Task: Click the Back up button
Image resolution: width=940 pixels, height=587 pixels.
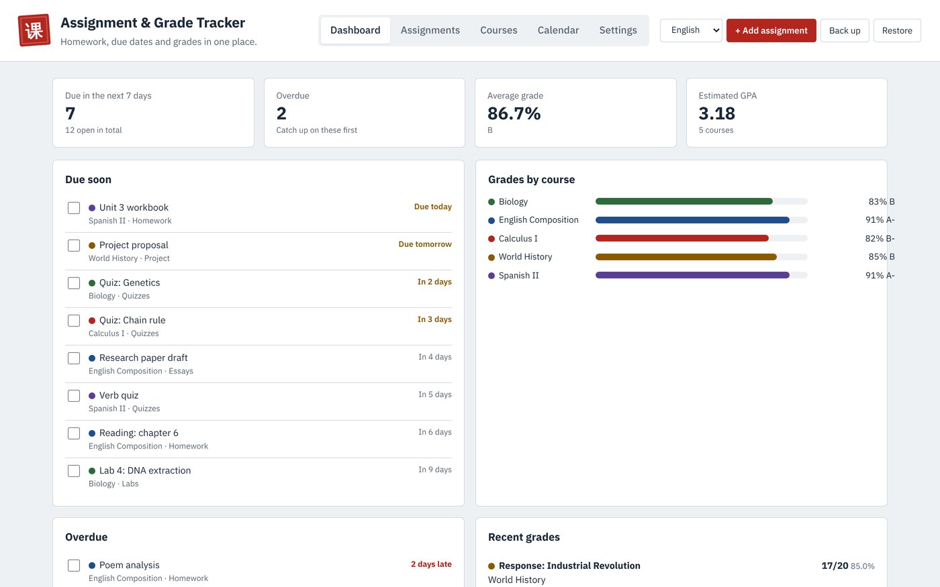Action: tap(845, 30)
